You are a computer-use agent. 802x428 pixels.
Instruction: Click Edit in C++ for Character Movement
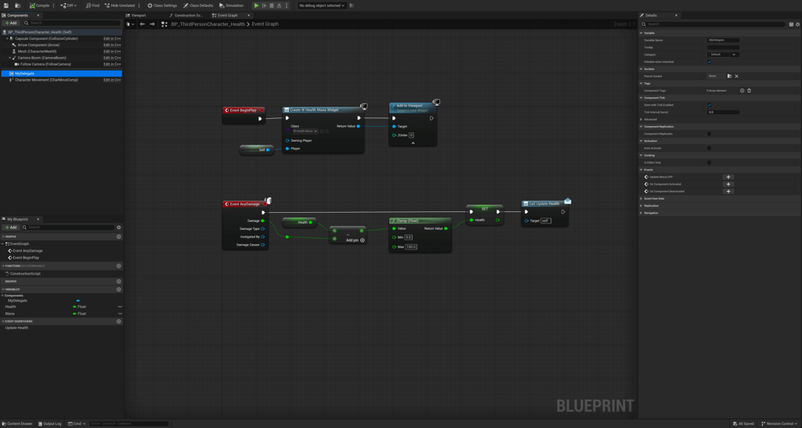(112, 80)
